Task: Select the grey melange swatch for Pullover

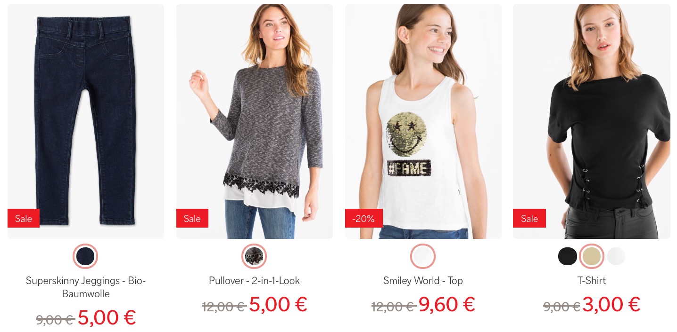Action: point(254,256)
